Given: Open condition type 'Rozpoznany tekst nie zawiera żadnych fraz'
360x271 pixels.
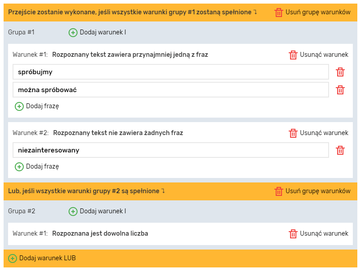Looking at the screenshot, I should [x=118, y=133].
